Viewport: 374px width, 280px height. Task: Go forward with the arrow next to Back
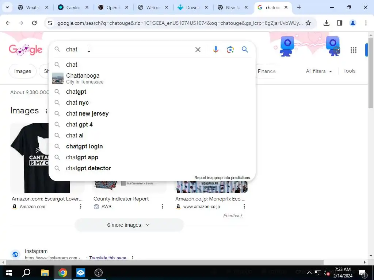[21, 23]
